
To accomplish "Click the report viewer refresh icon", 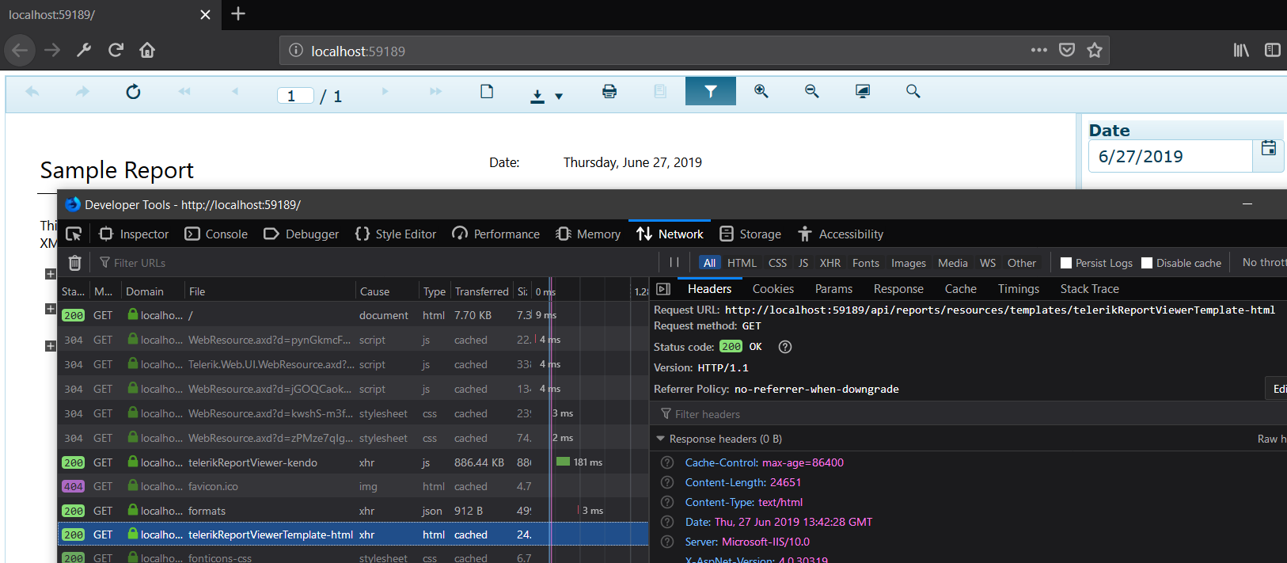I will (133, 92).
